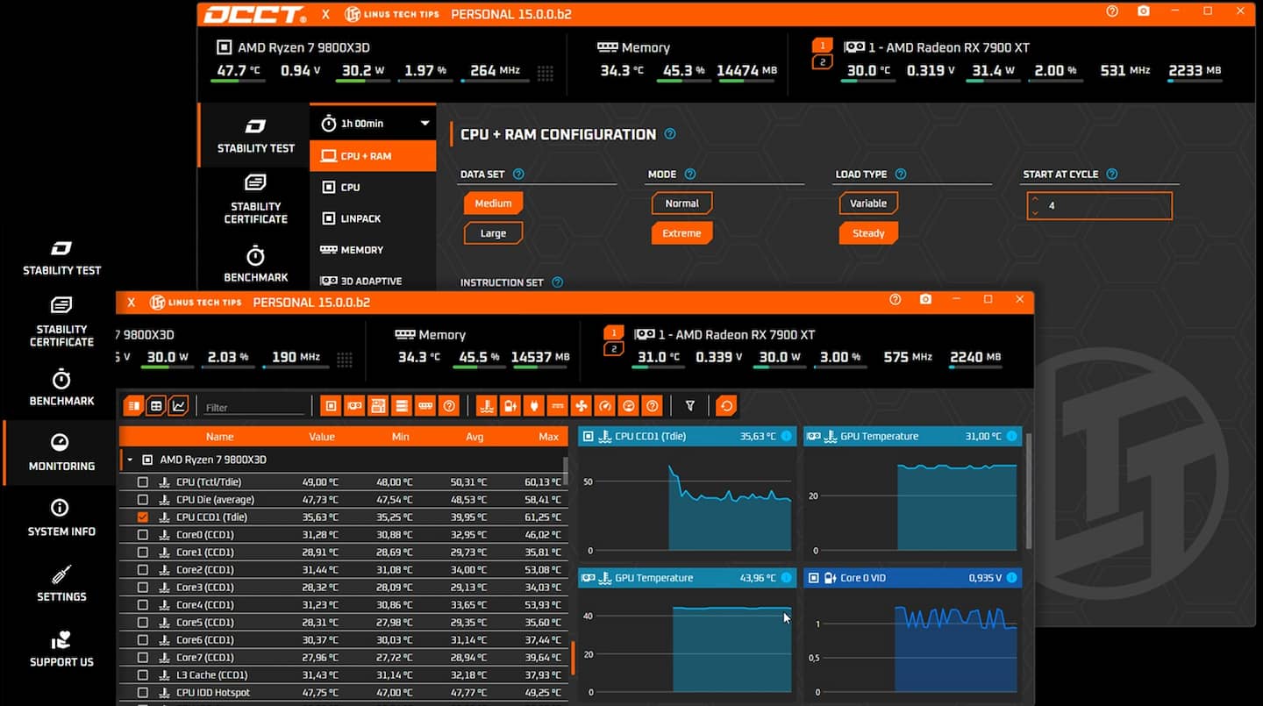Uncheck the CPU CCD1 (Tdie) sensor checkbox
The image size is (1263, 706).
(x=143, y=517)
